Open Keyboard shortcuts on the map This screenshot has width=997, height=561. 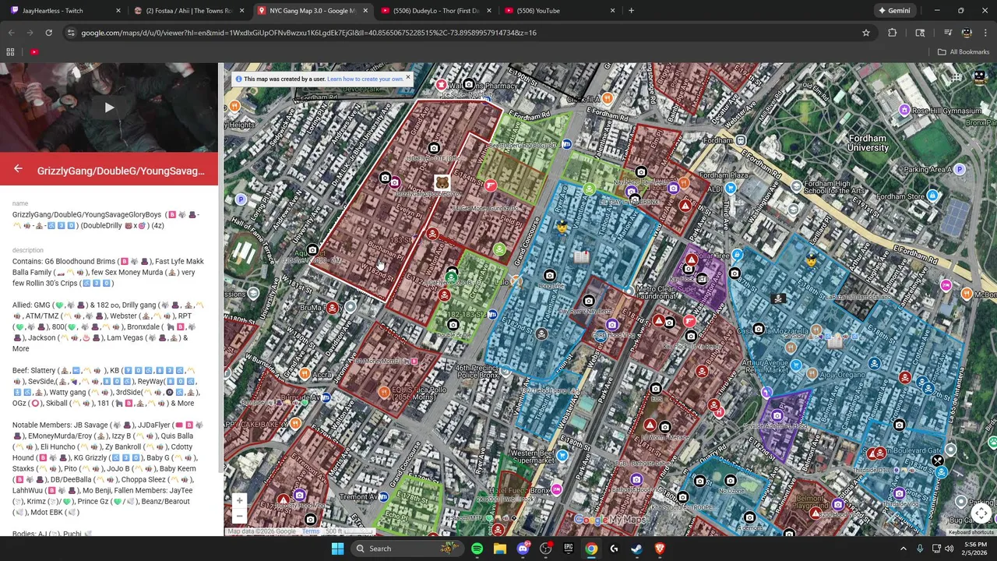(971, 532)
